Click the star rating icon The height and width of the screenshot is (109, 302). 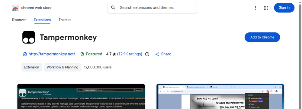coord(114,54)
